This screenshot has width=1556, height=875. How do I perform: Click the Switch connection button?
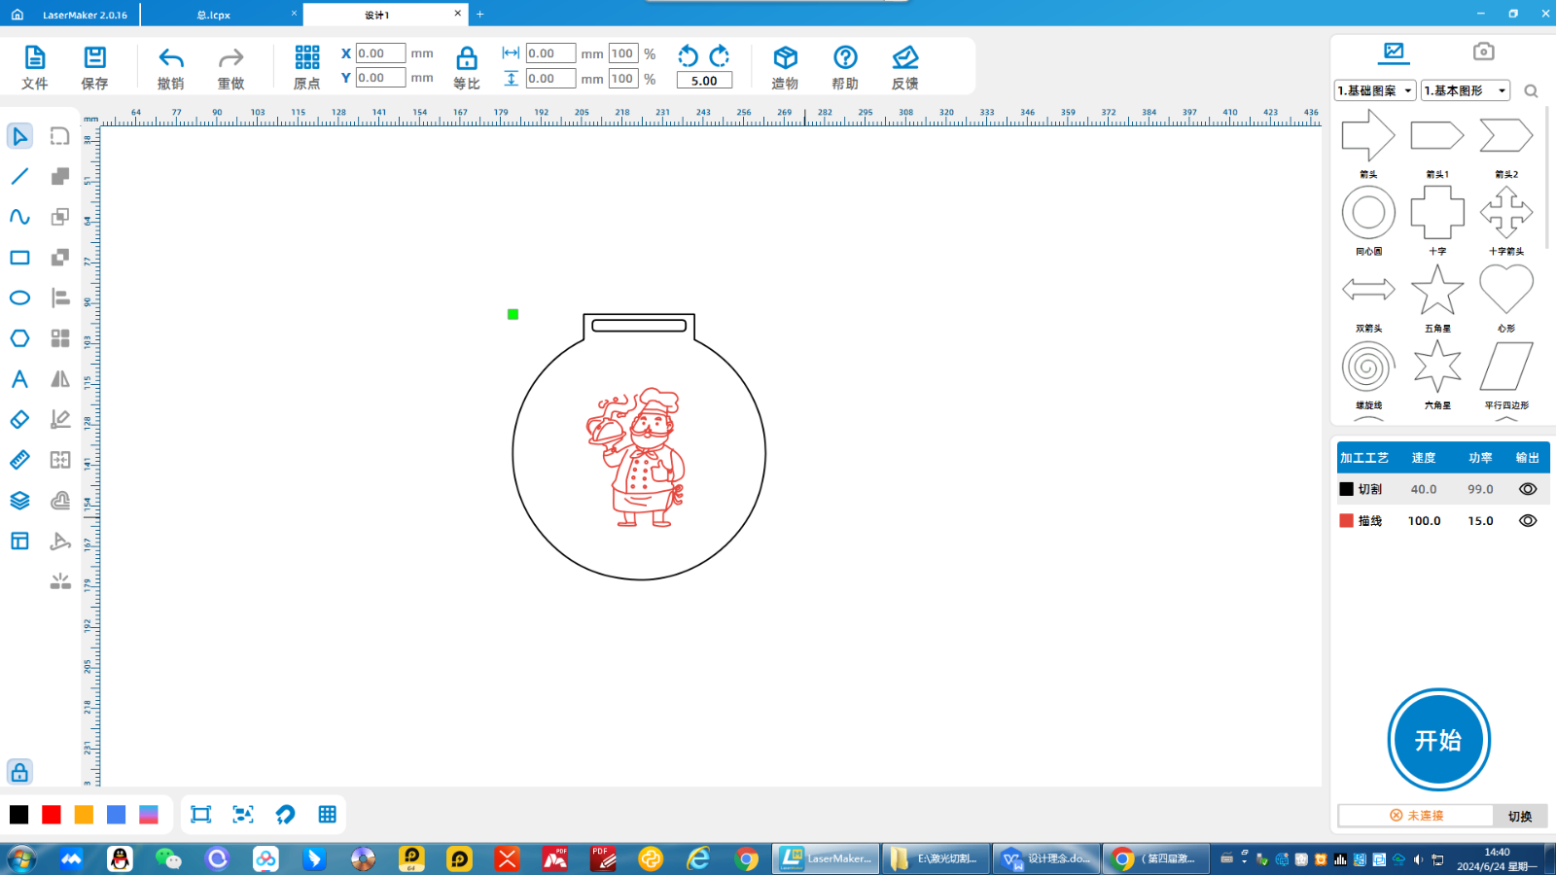click(x=1519, y=816)
